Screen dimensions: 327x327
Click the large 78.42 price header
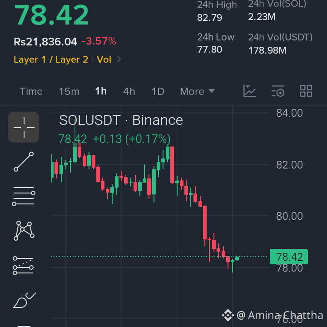[x=51, y=15]
